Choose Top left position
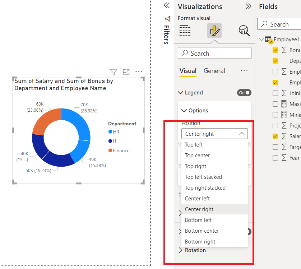Image resolution: width=301 pixels, height=269 pixels. 214,145
